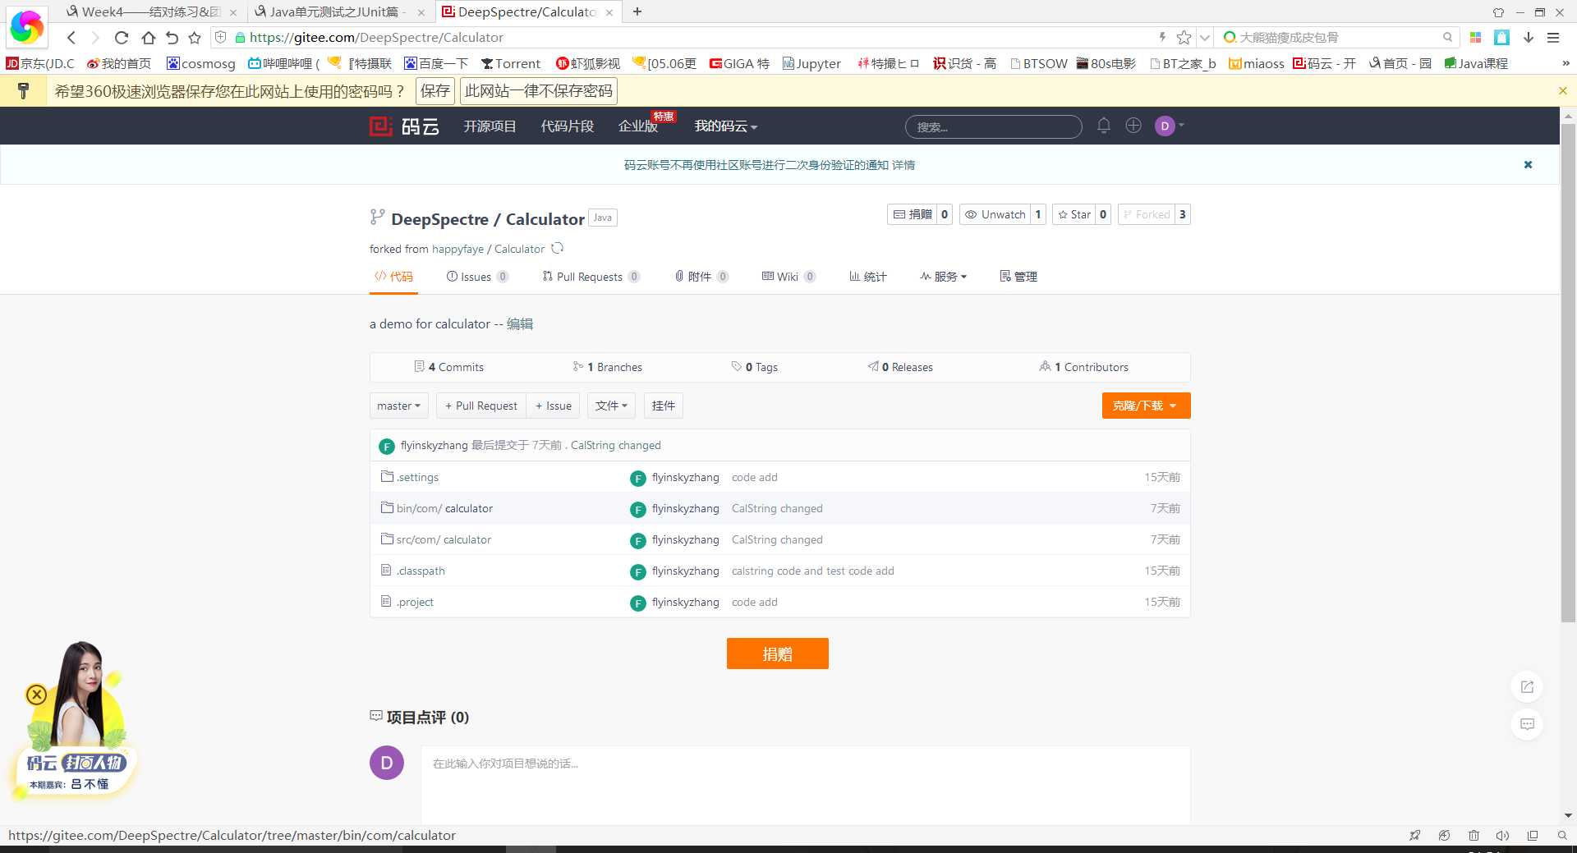Open the src/com/calculator folder
1577x853 pixels.
(444, 539)
